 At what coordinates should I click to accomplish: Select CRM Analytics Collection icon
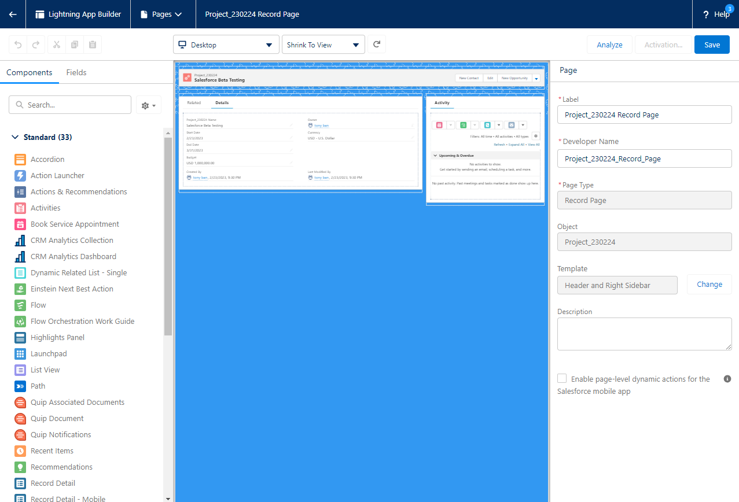20,240
